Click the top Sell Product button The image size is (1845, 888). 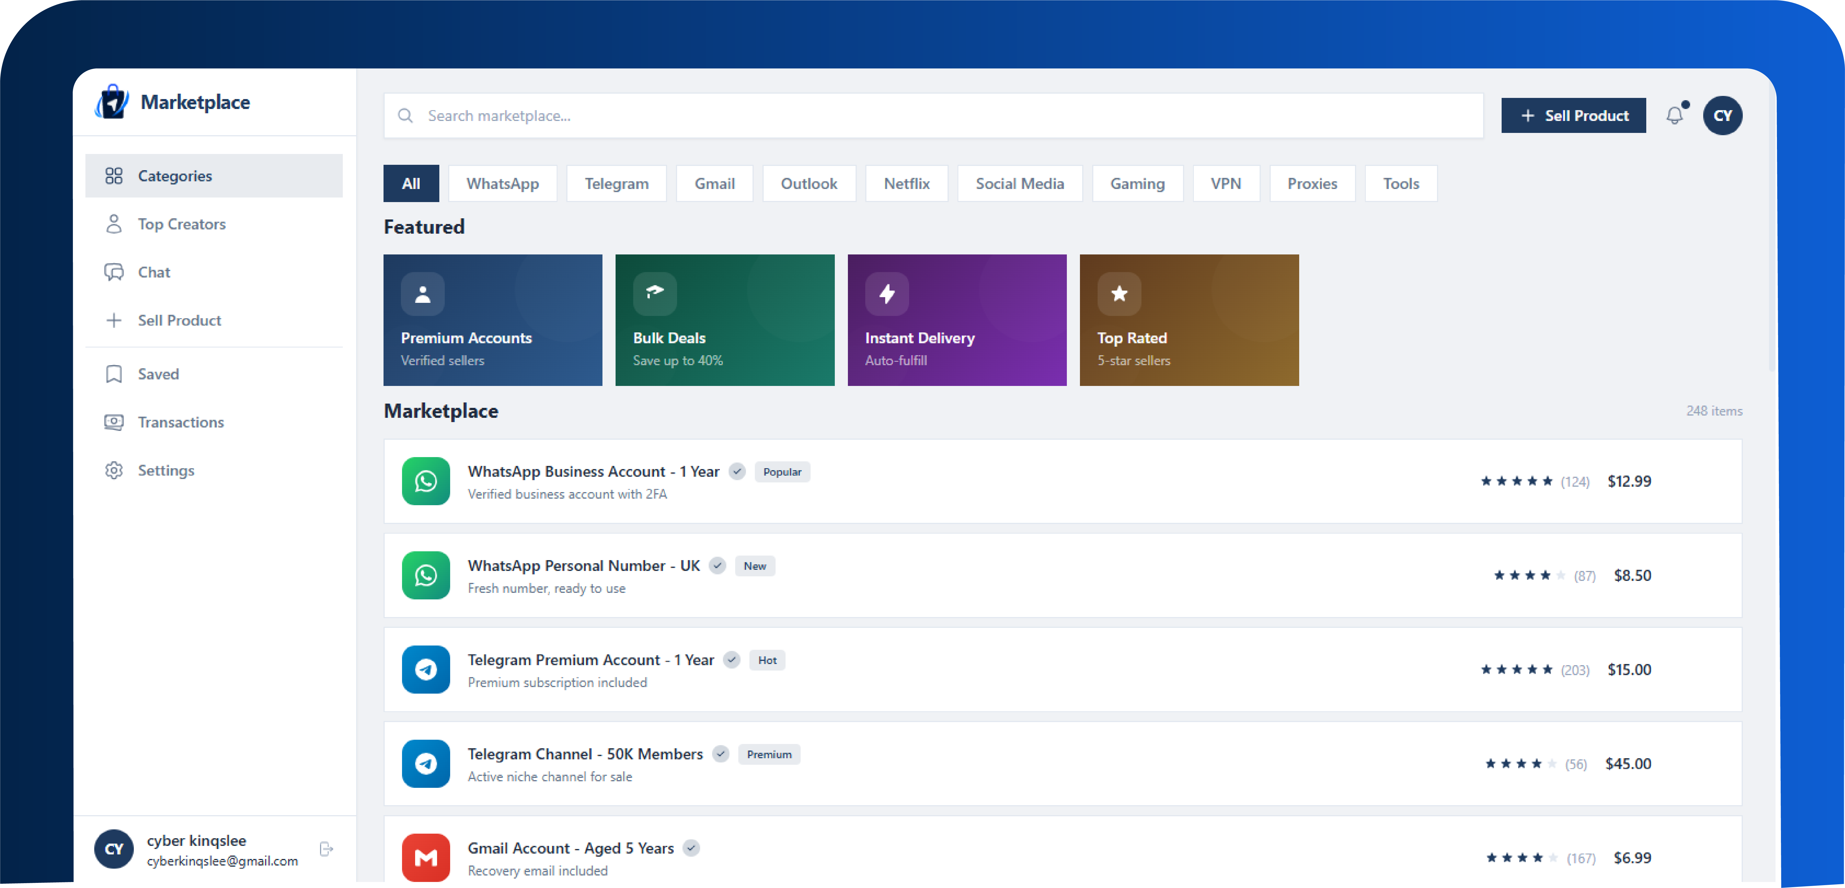click(1574, 115)
